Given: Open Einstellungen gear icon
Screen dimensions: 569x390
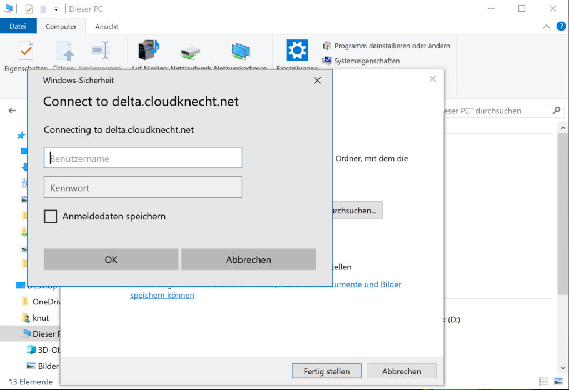Looking at the screenshot, I should [297, 50].
